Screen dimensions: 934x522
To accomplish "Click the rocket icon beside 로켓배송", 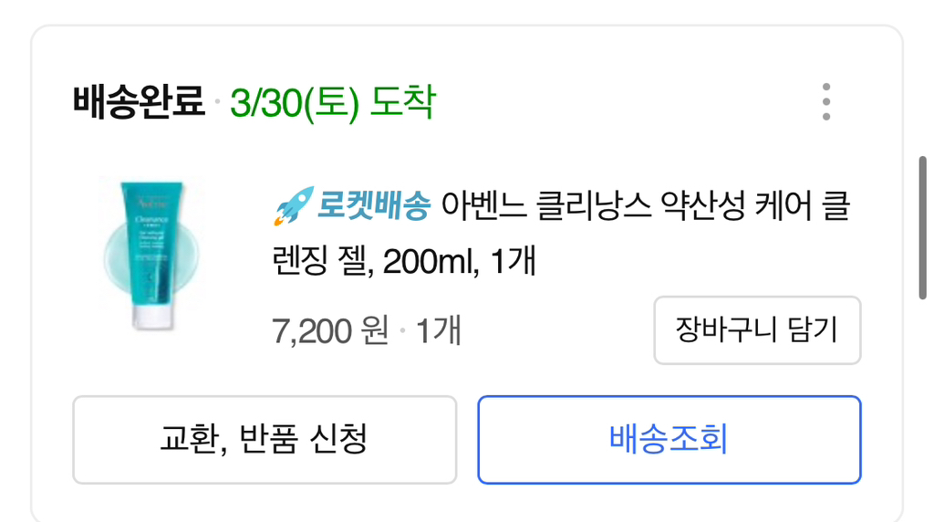I will pyautogui.click(x=294, y=206).
